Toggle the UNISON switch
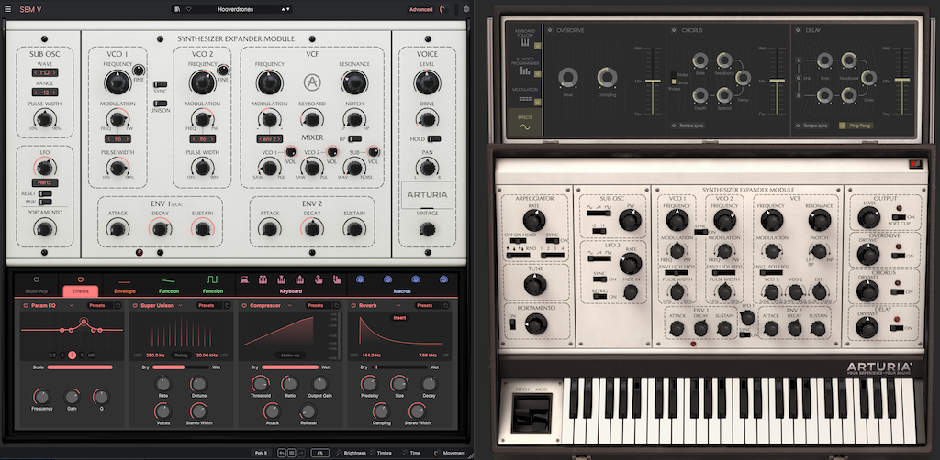 click(160, 104)
